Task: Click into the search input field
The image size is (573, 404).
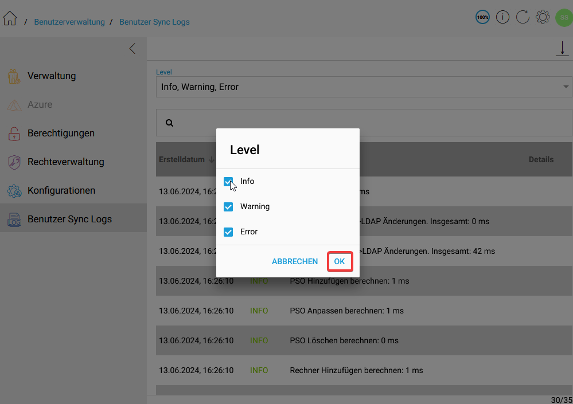Action: [x=367, y=123]
